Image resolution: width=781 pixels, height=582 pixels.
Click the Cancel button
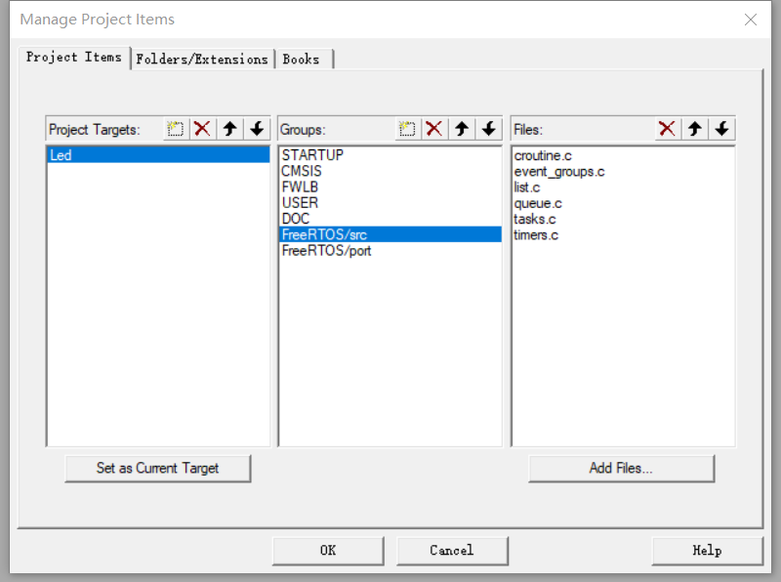pyautogui.click(x=452, y=551)
